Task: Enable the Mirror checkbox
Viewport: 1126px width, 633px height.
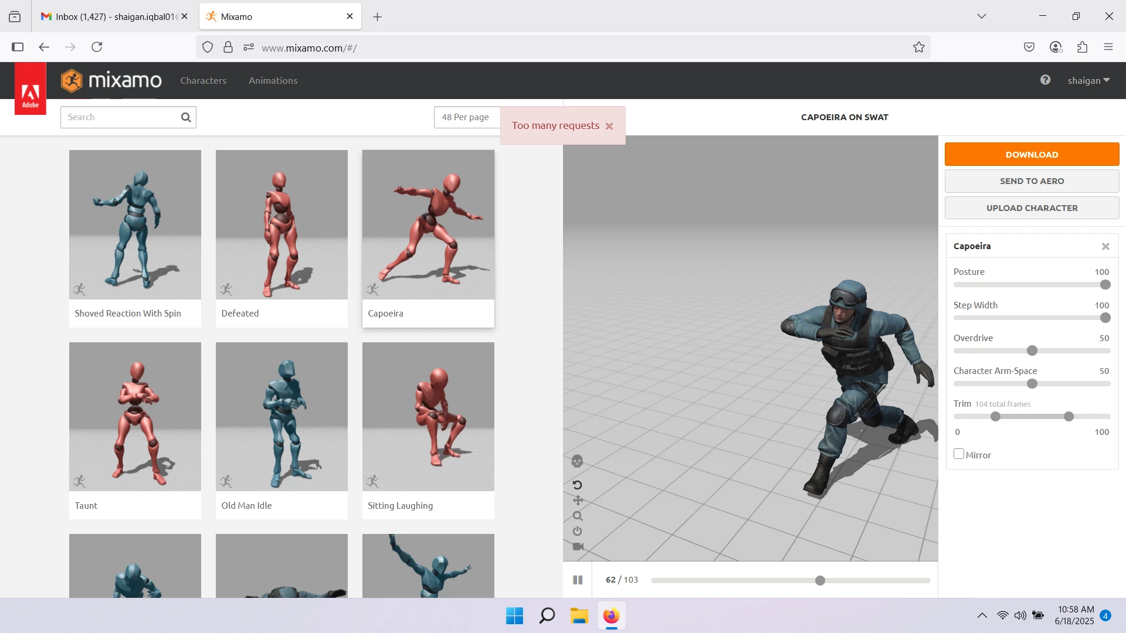Action: (x=959, y=454)
